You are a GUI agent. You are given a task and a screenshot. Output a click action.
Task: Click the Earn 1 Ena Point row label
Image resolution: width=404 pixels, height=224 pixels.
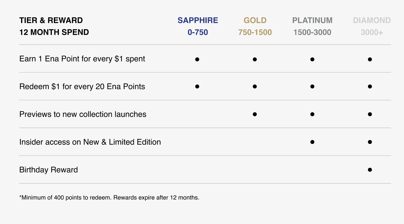82,59
